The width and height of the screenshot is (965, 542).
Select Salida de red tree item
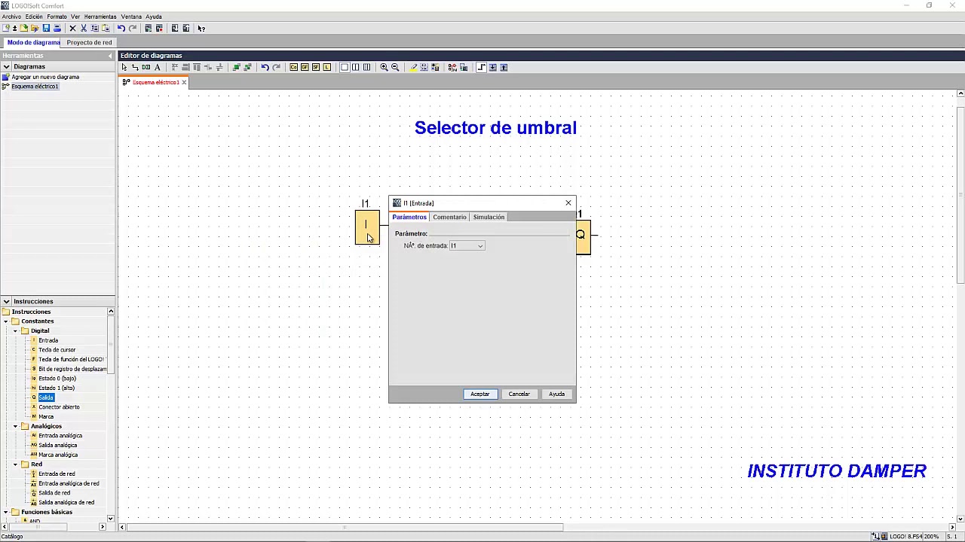pos(54,493)
